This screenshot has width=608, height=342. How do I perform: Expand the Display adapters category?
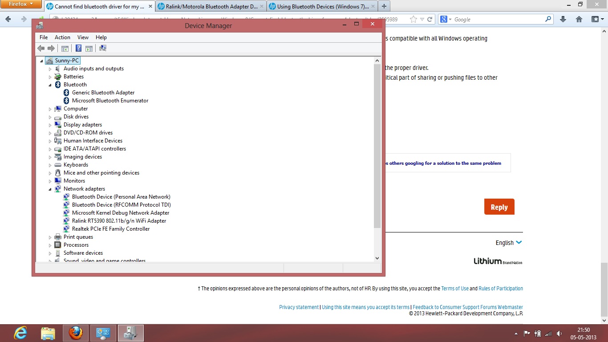(x=50, y=125)
